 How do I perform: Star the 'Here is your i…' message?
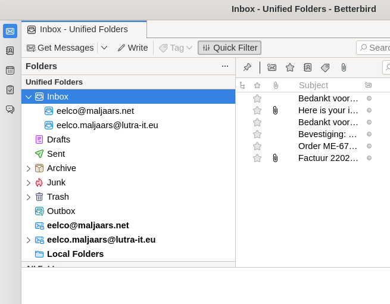[257, 110]
